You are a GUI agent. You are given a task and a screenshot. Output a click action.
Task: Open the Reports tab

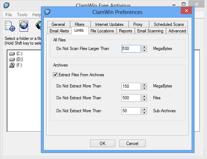coord(125,31)
